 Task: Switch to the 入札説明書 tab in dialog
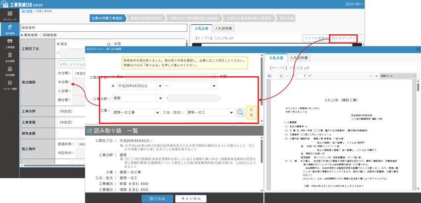pyautogui.click(x=300, y=58)
